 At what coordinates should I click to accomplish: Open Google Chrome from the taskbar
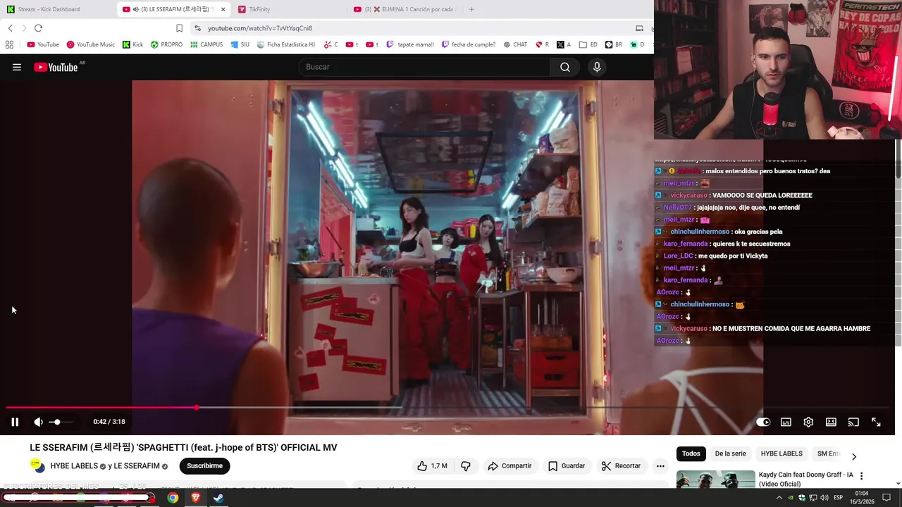click(173, 498)
